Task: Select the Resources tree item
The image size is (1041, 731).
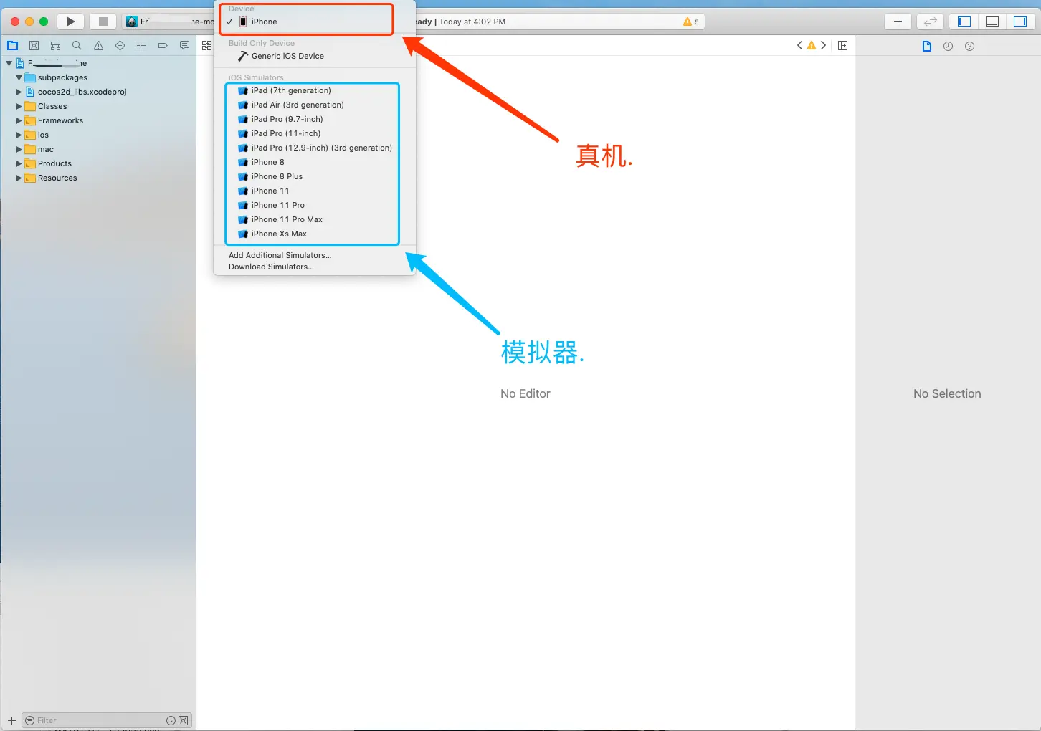Action: point(98,178)
